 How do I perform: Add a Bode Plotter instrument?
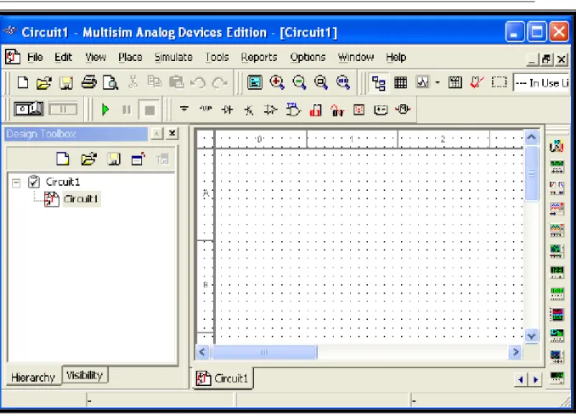coord(557,251)
